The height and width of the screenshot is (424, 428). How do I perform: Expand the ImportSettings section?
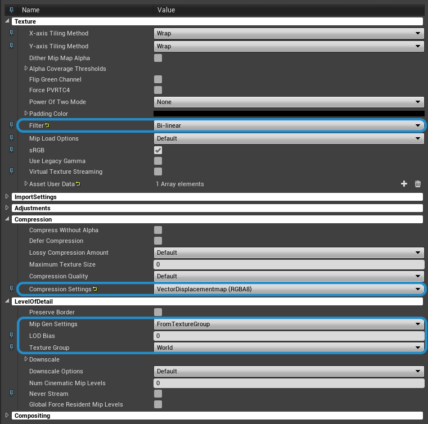pos(7,197)
